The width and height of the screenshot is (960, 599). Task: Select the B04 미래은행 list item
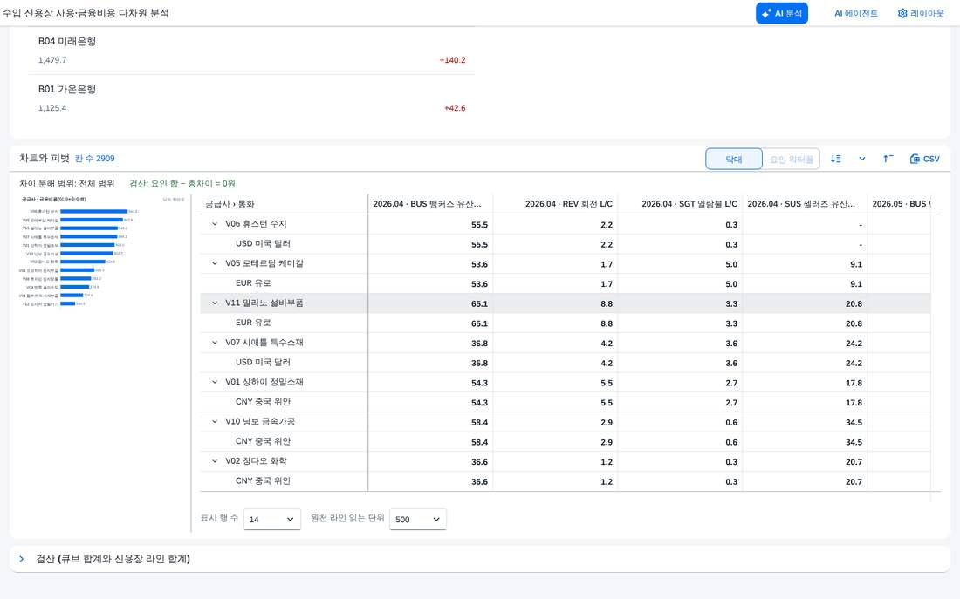click(251, 51)
